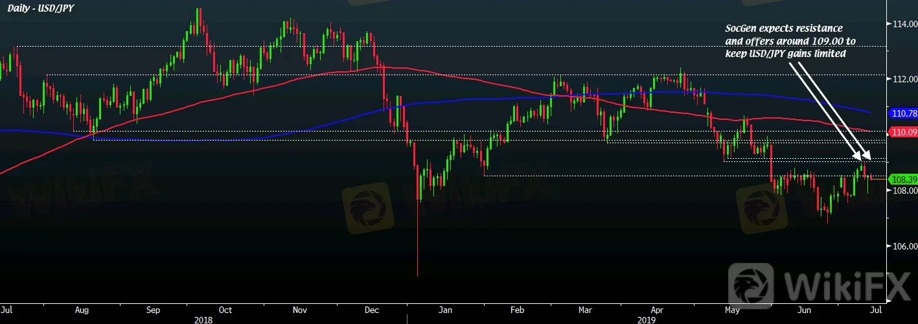Click the blue 110.78 moving average tag
The image size is (918, 324).
tap(904, 113)
